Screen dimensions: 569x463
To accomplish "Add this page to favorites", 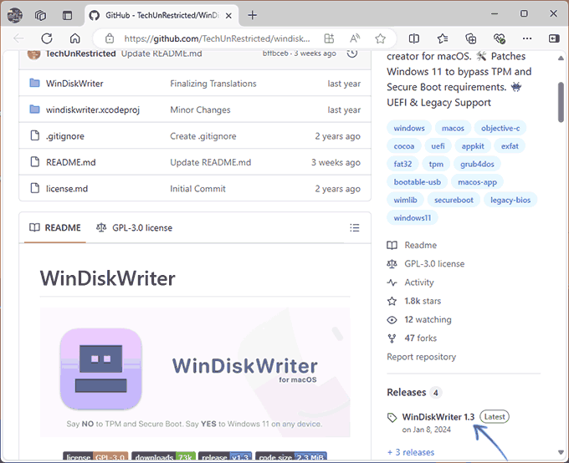I will [x=380, y=38].
